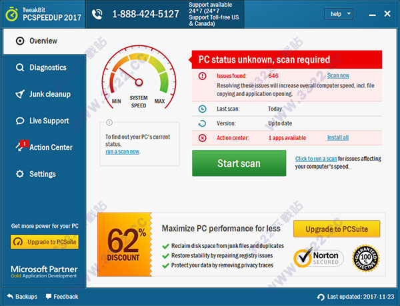
Task: Click the Microsoft Partner logo
Action: (x=44, y=271)
